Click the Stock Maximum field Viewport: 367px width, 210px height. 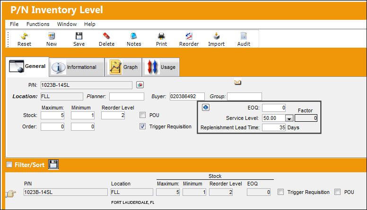(x=52, y=115)
